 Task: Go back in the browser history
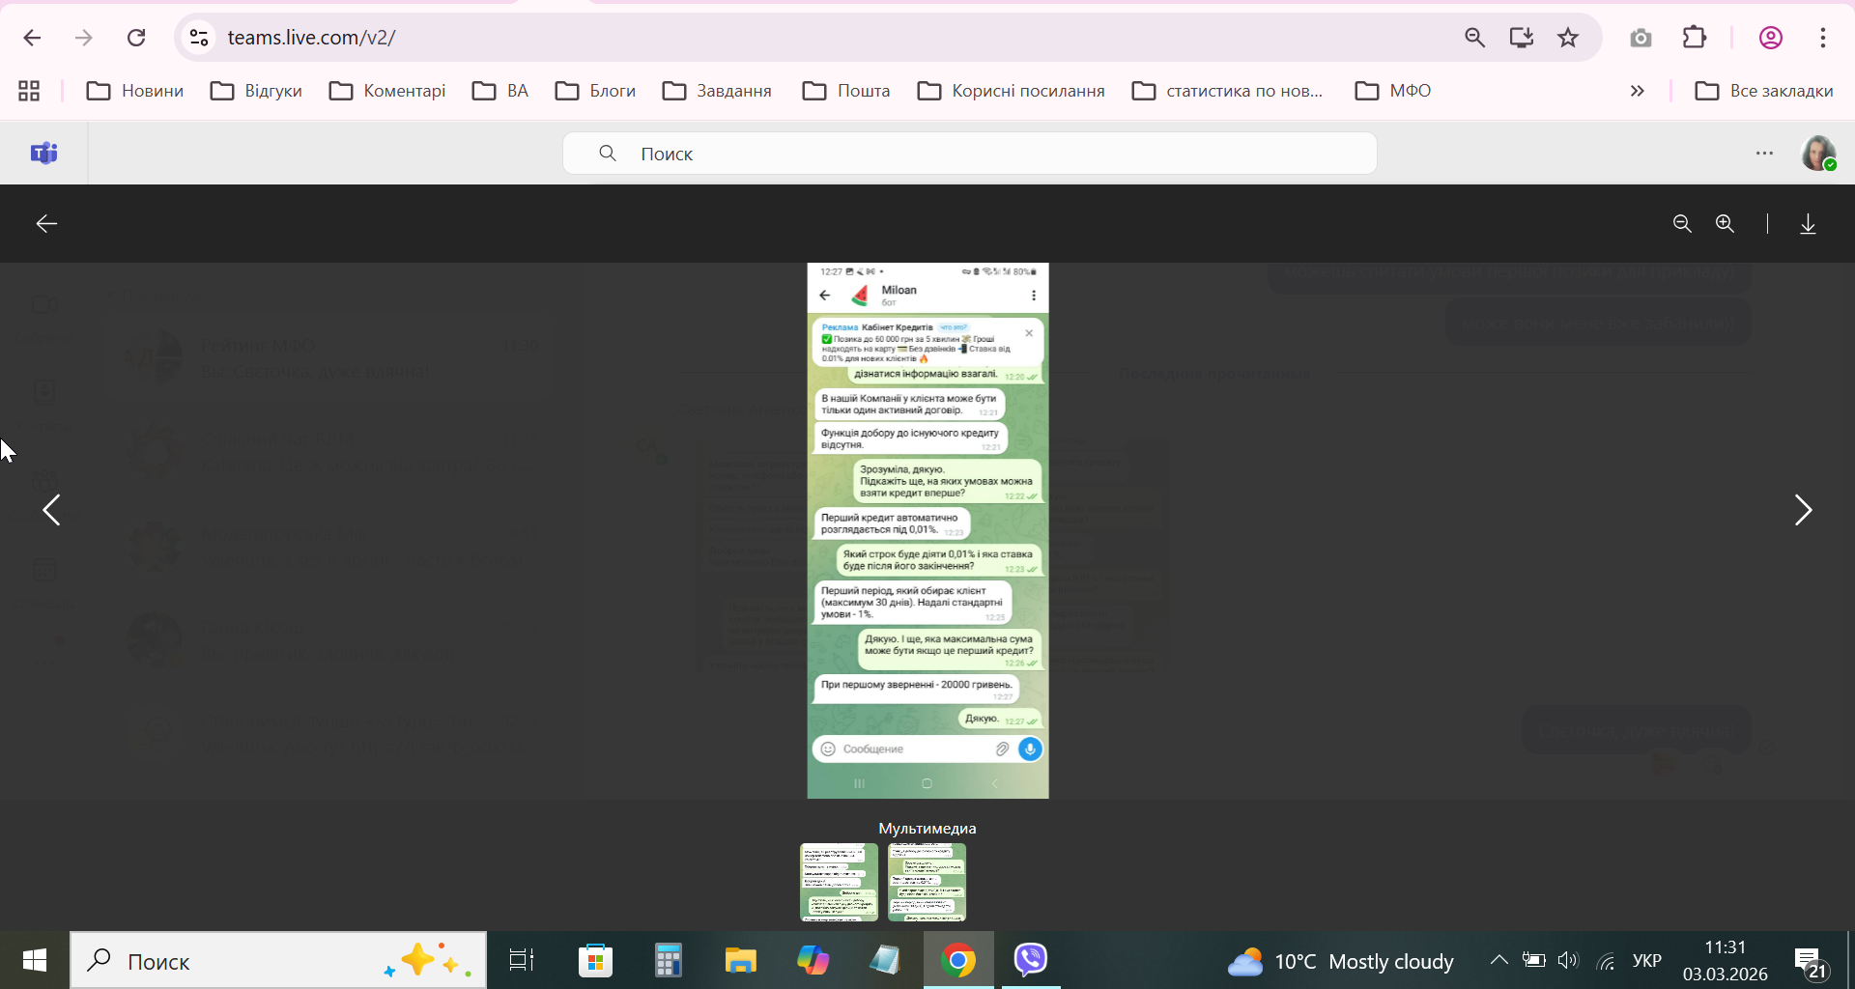click(32, 38)
